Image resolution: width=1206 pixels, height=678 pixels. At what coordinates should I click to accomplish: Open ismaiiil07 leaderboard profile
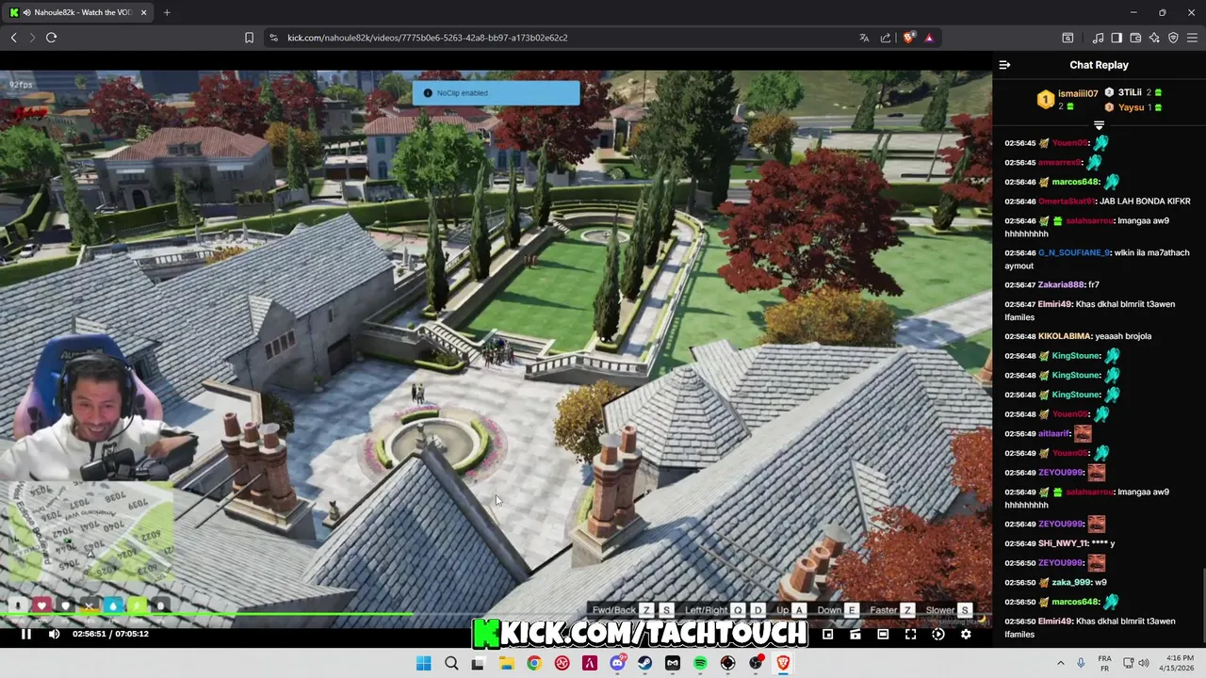(1077, 93)
